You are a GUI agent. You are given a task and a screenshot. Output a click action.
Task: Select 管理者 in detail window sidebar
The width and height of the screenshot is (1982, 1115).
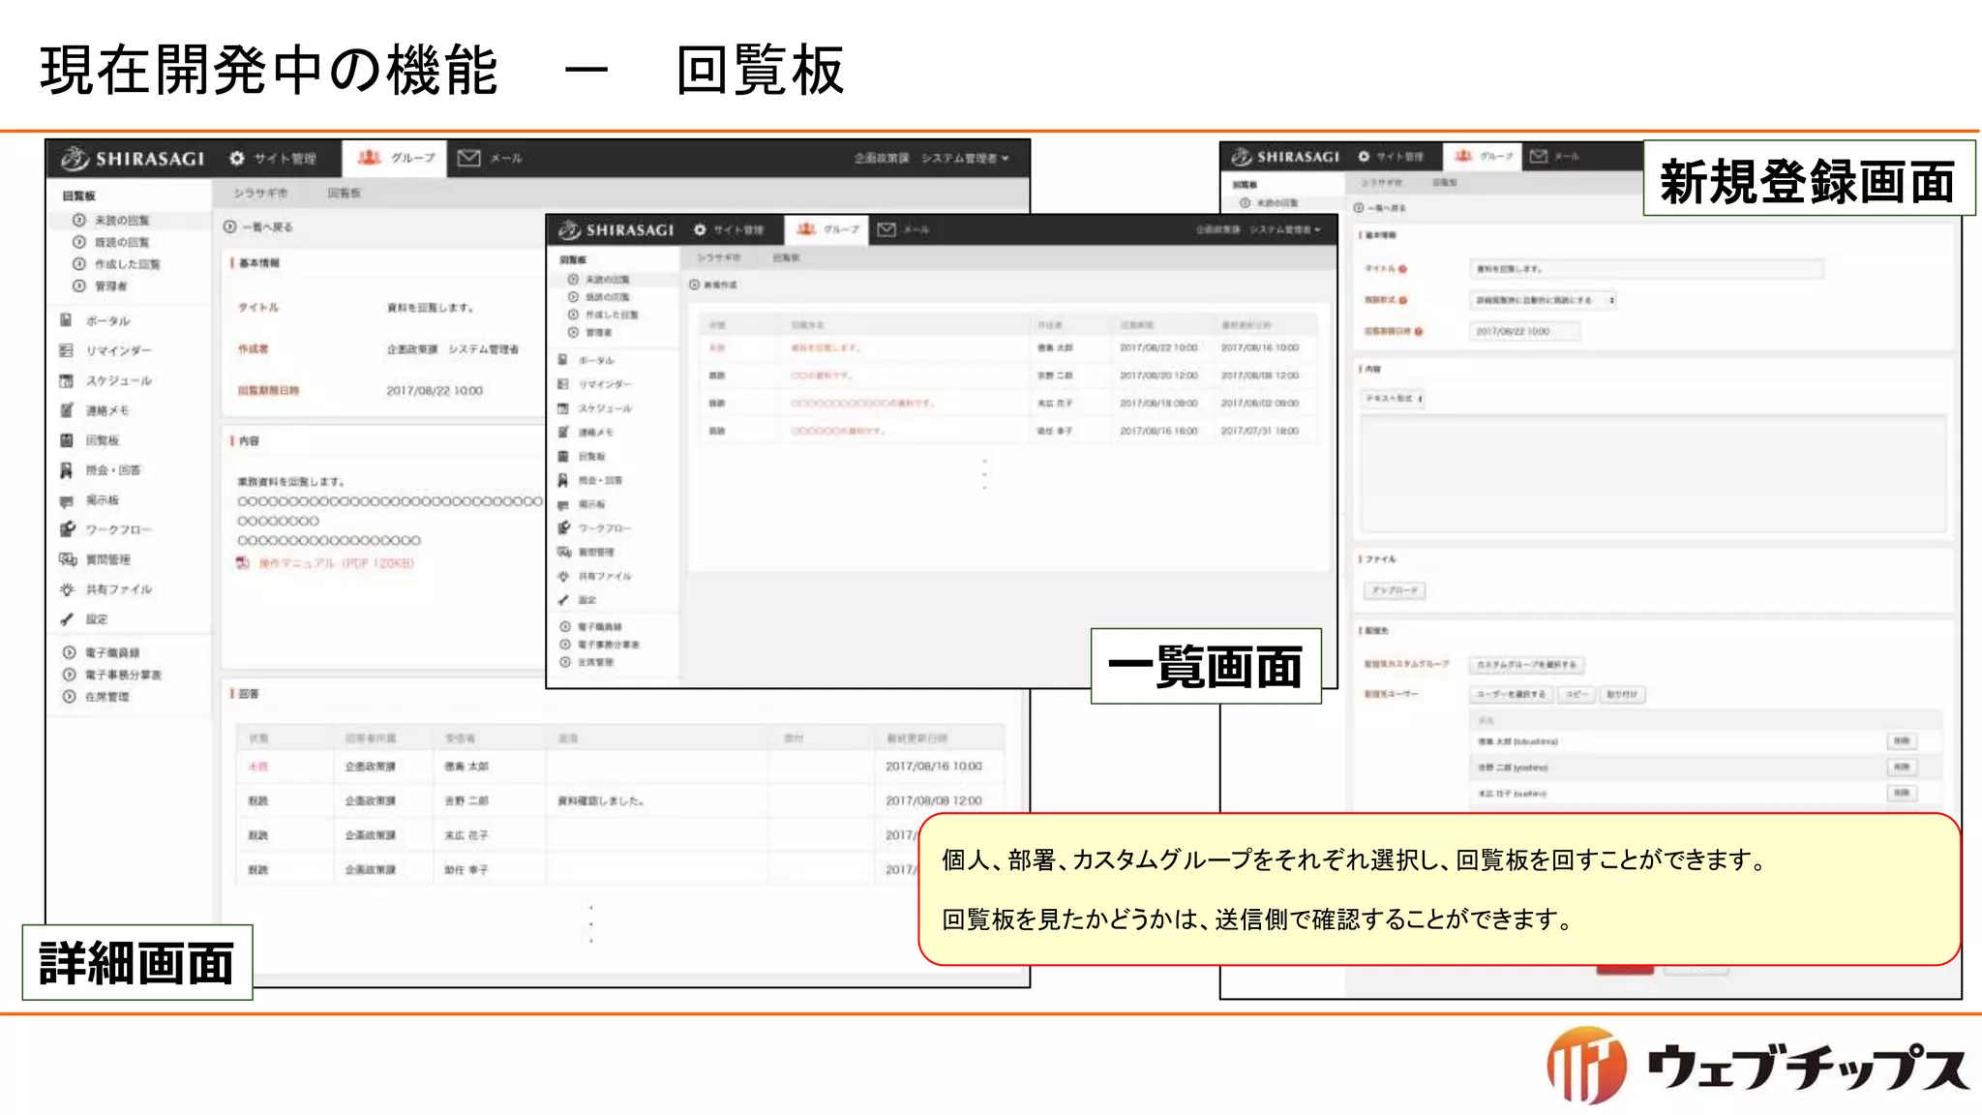[x=110, y=286]
